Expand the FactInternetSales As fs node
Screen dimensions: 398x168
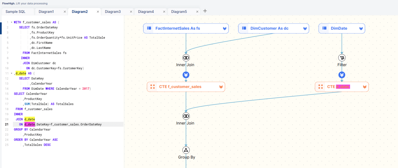(x=225, y=28)
